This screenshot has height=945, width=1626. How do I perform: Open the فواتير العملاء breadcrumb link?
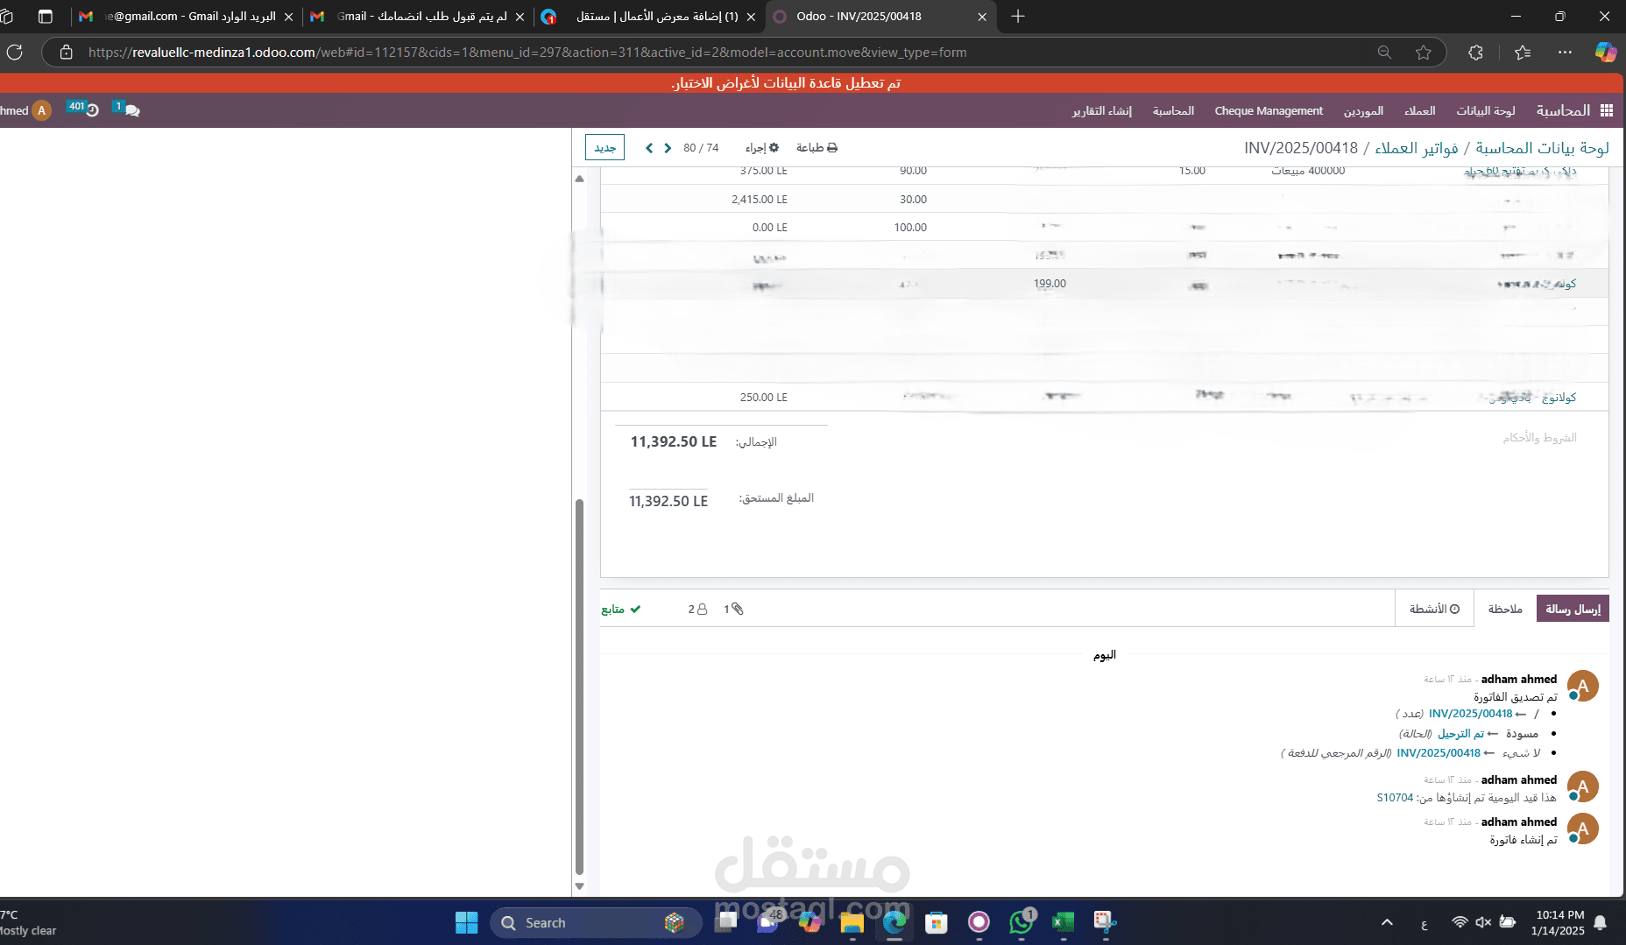point(1417,148)
